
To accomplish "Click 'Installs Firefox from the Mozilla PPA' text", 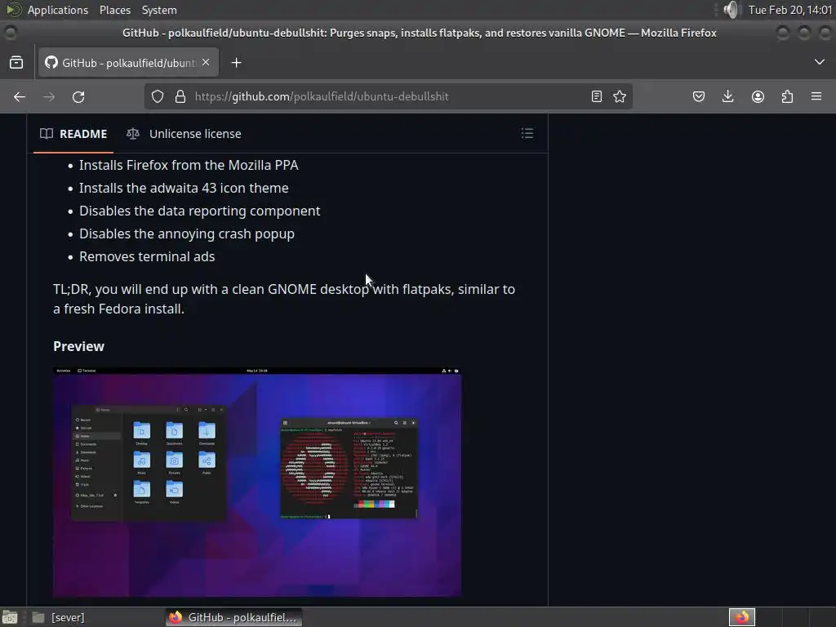I will coord(189,165).
